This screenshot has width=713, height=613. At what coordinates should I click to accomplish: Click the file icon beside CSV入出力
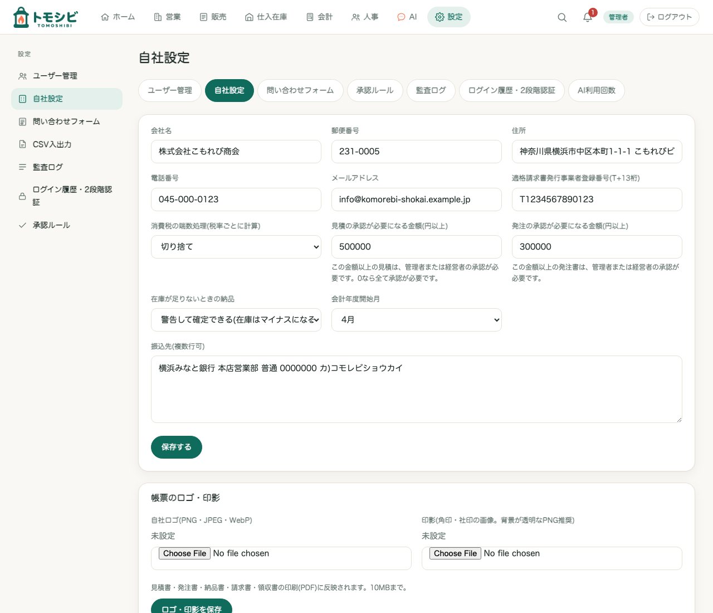pyautogui.click(x=22, y=145)
